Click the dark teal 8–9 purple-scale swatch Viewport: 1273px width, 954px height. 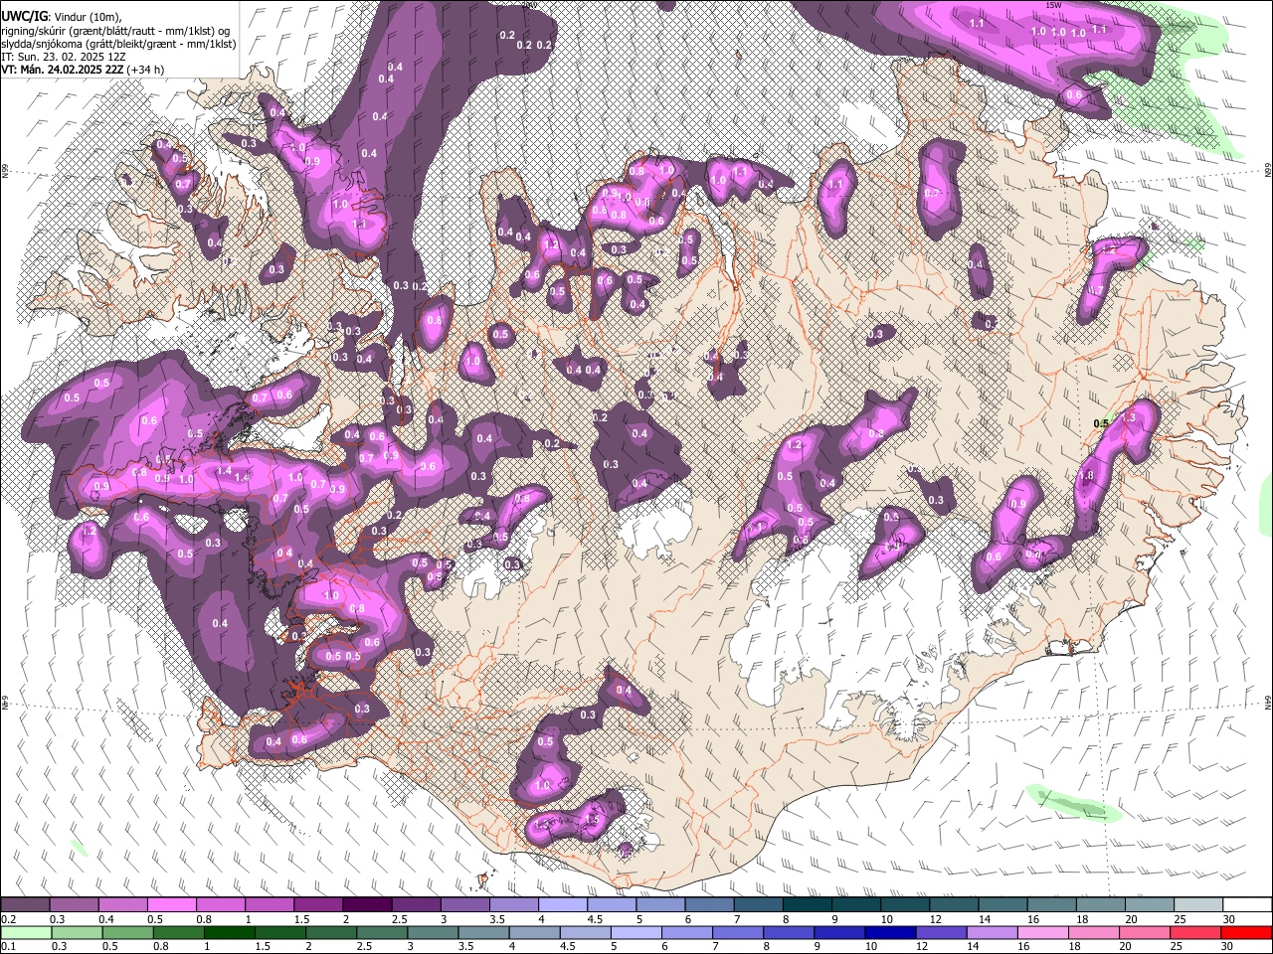point(807,904)
